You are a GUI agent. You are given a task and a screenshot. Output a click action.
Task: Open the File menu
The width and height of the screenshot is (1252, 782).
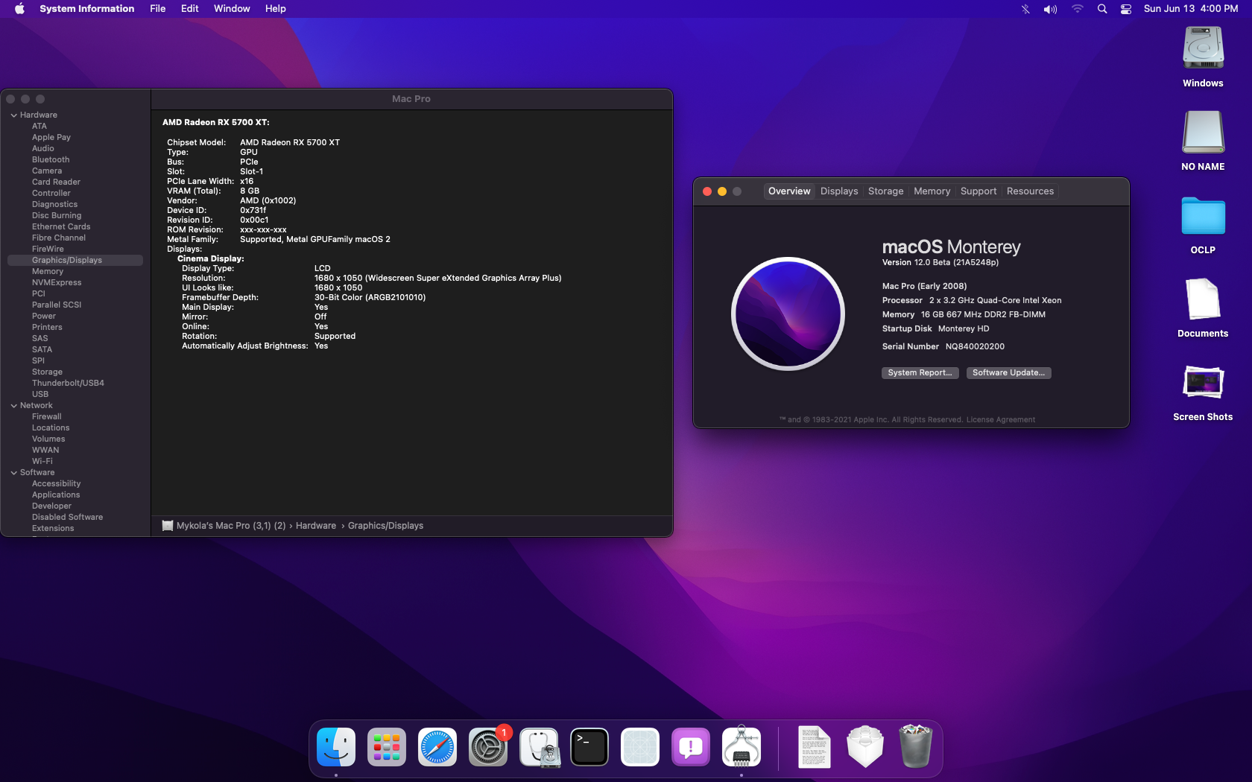pyautogui.click(x=158, y=9)
